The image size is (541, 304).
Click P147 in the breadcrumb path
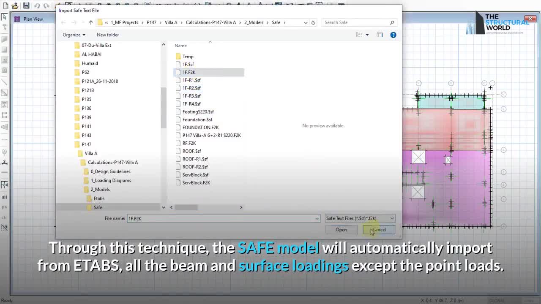(x=151, y=22)
